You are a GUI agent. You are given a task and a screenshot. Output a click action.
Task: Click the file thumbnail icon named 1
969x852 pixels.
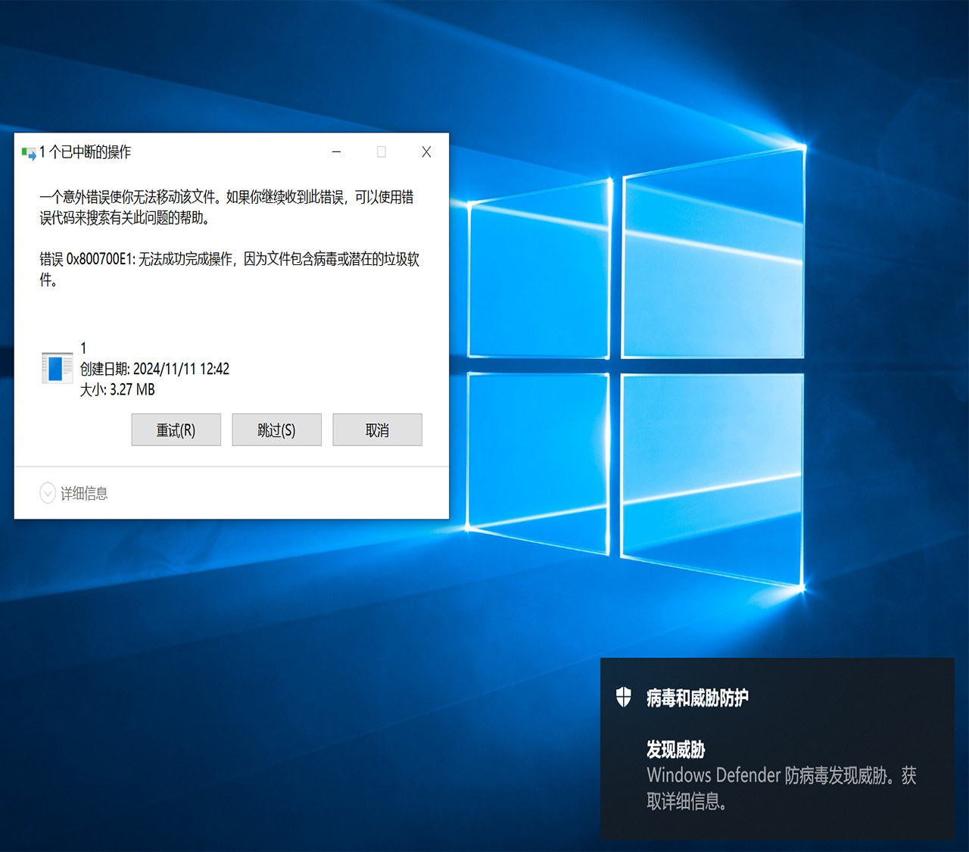[x=58, y=368]
